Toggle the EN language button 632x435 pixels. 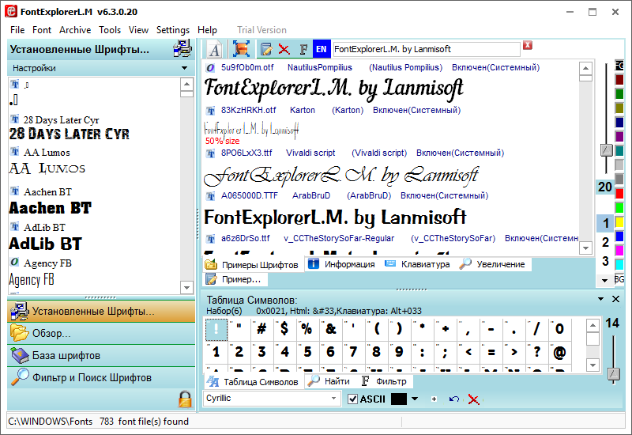[x=322, y=49]
